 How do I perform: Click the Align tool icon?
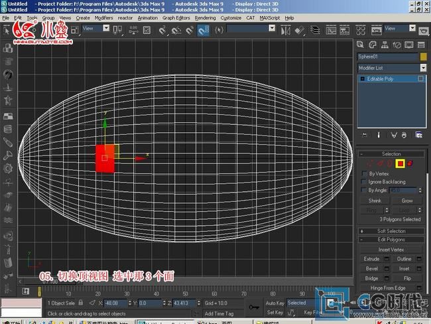point(299,30)
